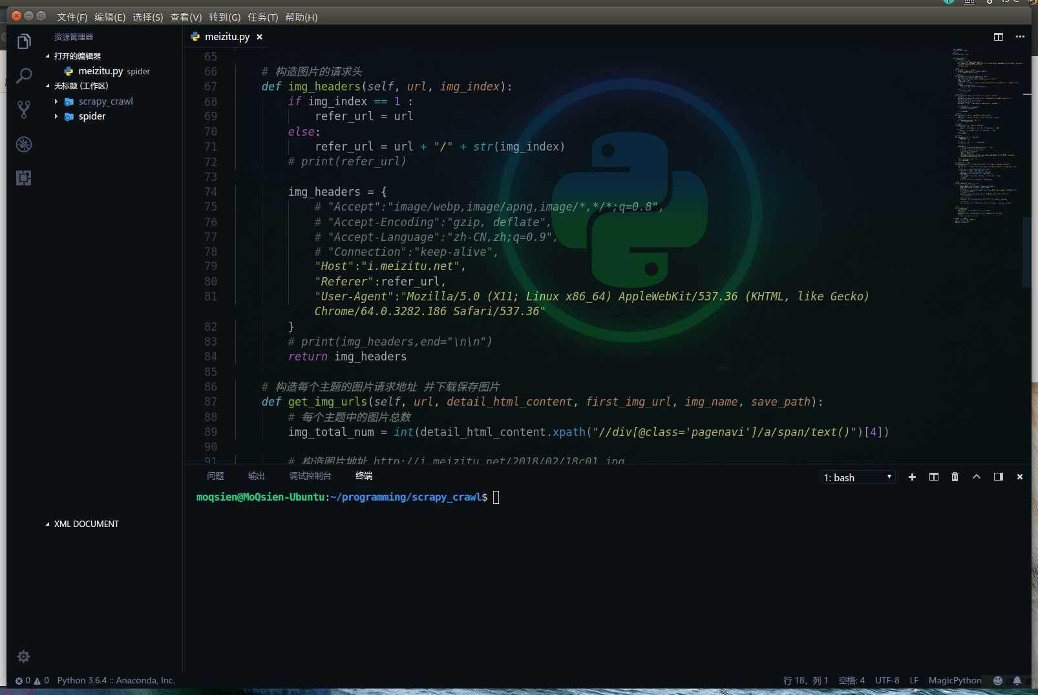The image size is (1038, 695).
Task: Open editor more actions ellipsis menu
Action: pos(1020,37)
